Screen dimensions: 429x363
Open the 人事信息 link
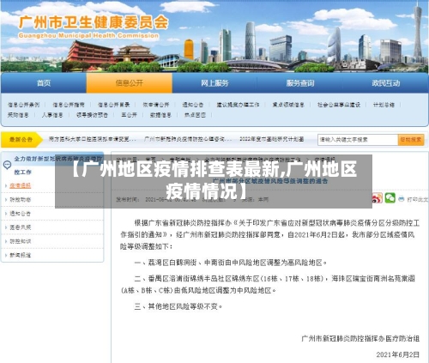[x=52, y=115]
